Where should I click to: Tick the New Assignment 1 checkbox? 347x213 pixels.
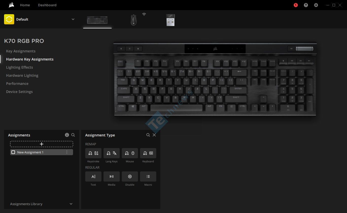pyautogui.click(x=13, y=152)
